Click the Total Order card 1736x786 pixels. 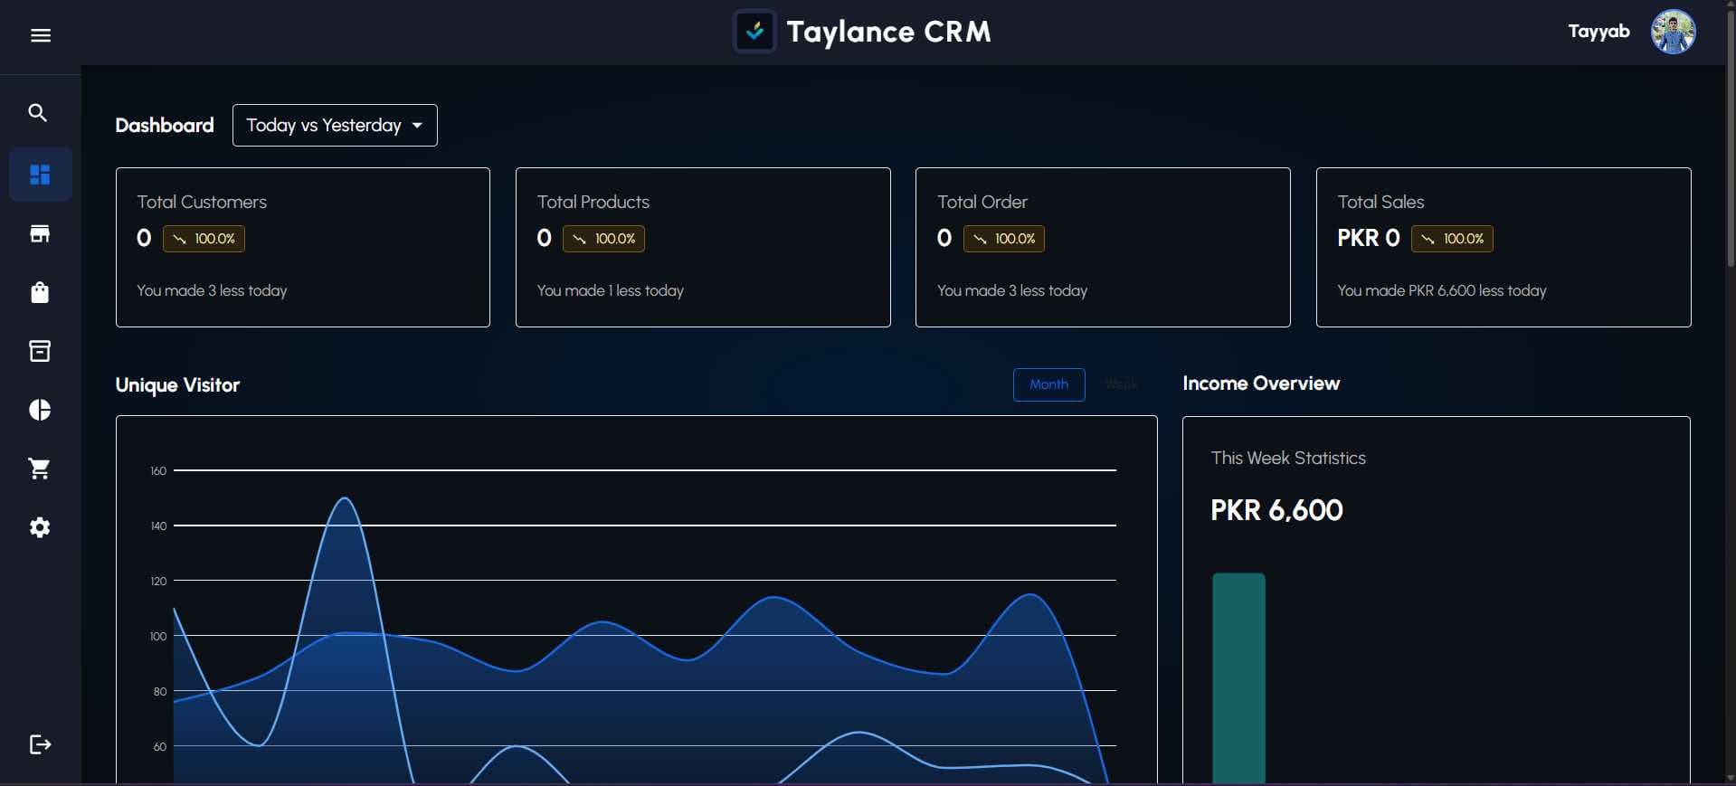(x=1103, y=247)
